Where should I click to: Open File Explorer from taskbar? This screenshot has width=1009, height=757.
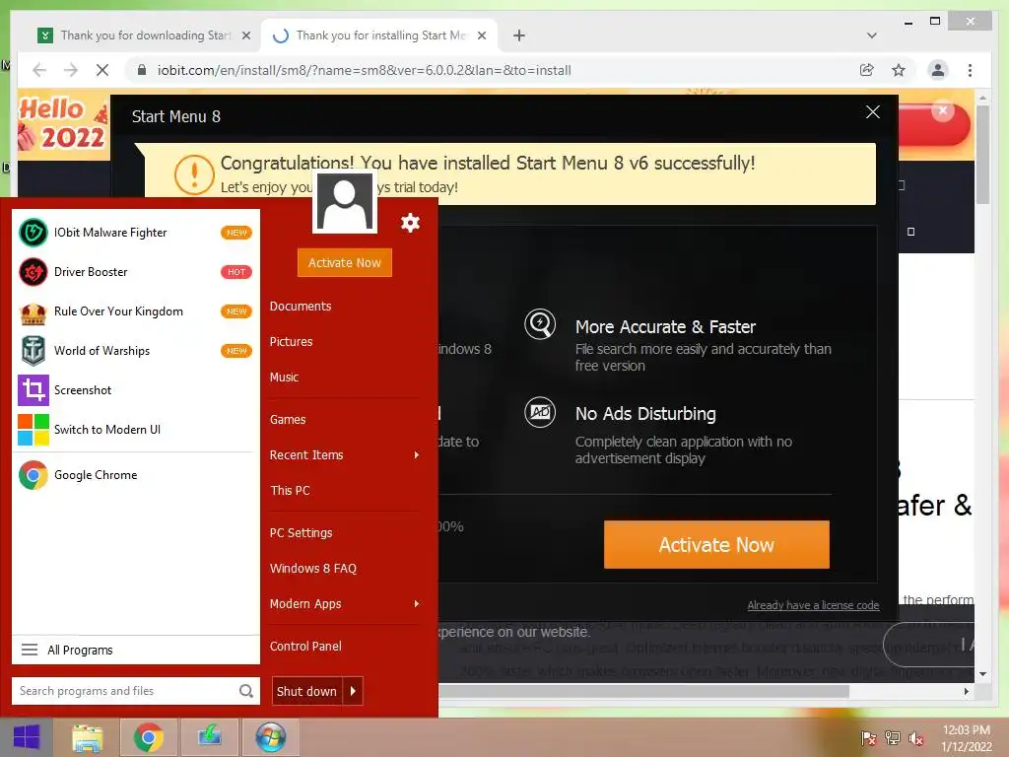click(x=87, y=737)
